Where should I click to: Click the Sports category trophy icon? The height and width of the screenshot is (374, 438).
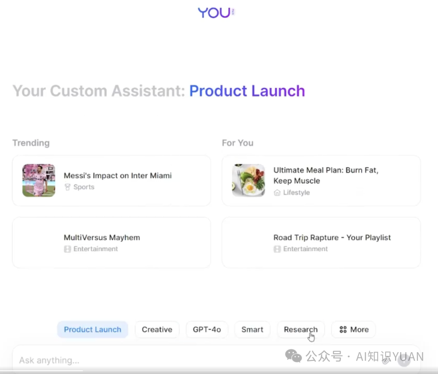point(68,187)
